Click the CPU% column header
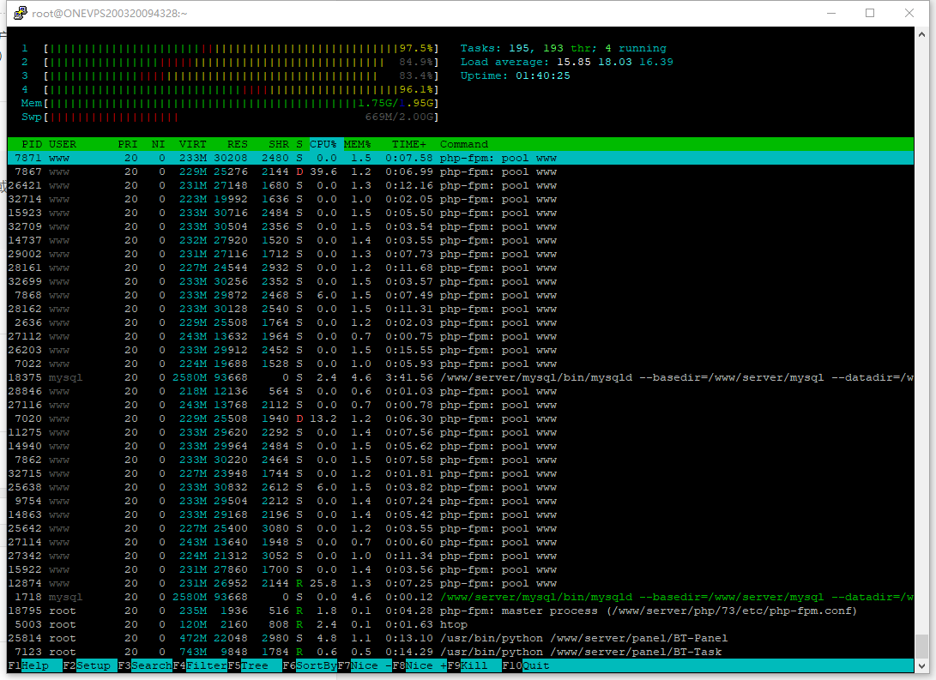Screen dimensions: 936x680 coord(323,144)
